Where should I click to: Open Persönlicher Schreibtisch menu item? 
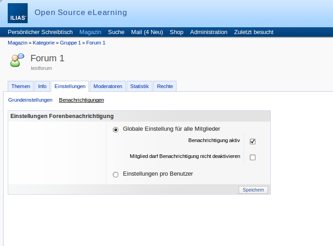(40, 32)
